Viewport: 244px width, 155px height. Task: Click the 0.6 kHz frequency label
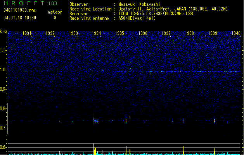pyautogui.click(x=3, y=147)
